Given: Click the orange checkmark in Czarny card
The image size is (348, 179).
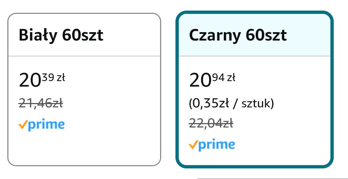Looking at the screenshot, I should [x=193, y=145].
